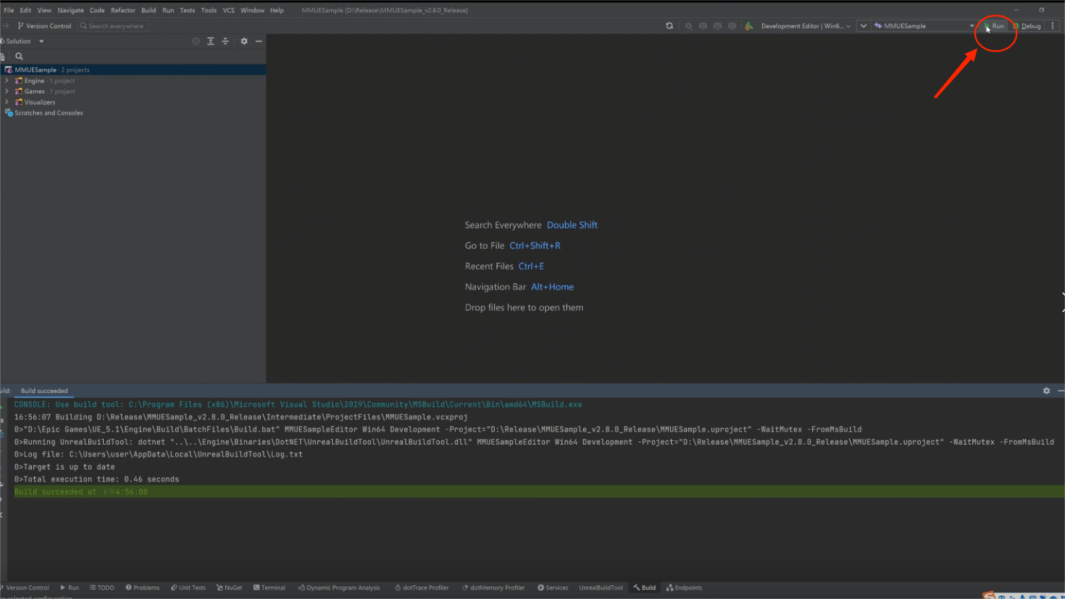Expand the Engine tree node
Image resolution: width=1065 pixels, height=599 pixels.
click(x=7, y=80)
